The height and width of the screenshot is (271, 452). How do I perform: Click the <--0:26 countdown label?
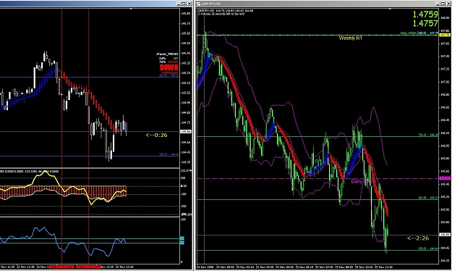click(156, 135)
